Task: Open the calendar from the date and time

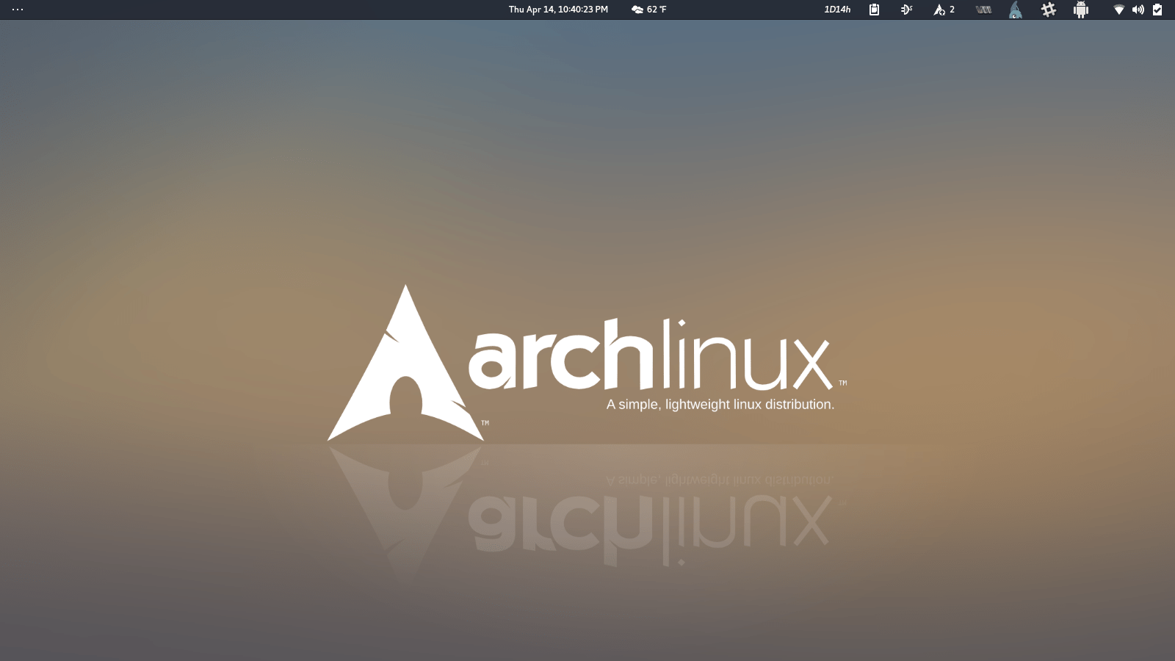Action: pyautogui.click(x=558, y=10)
